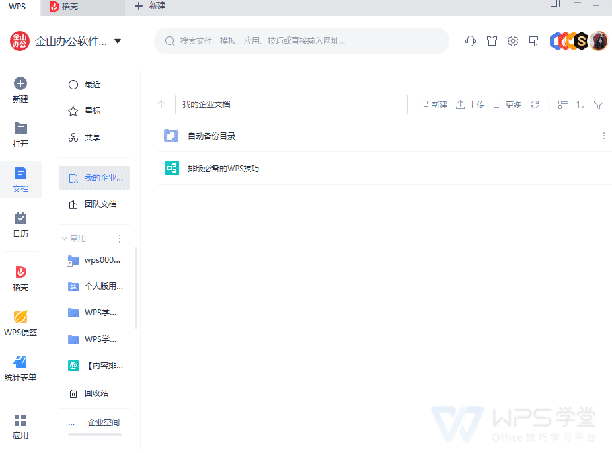
Task: Open the 个人版用... shared folder
Action: tap(94, 286)
